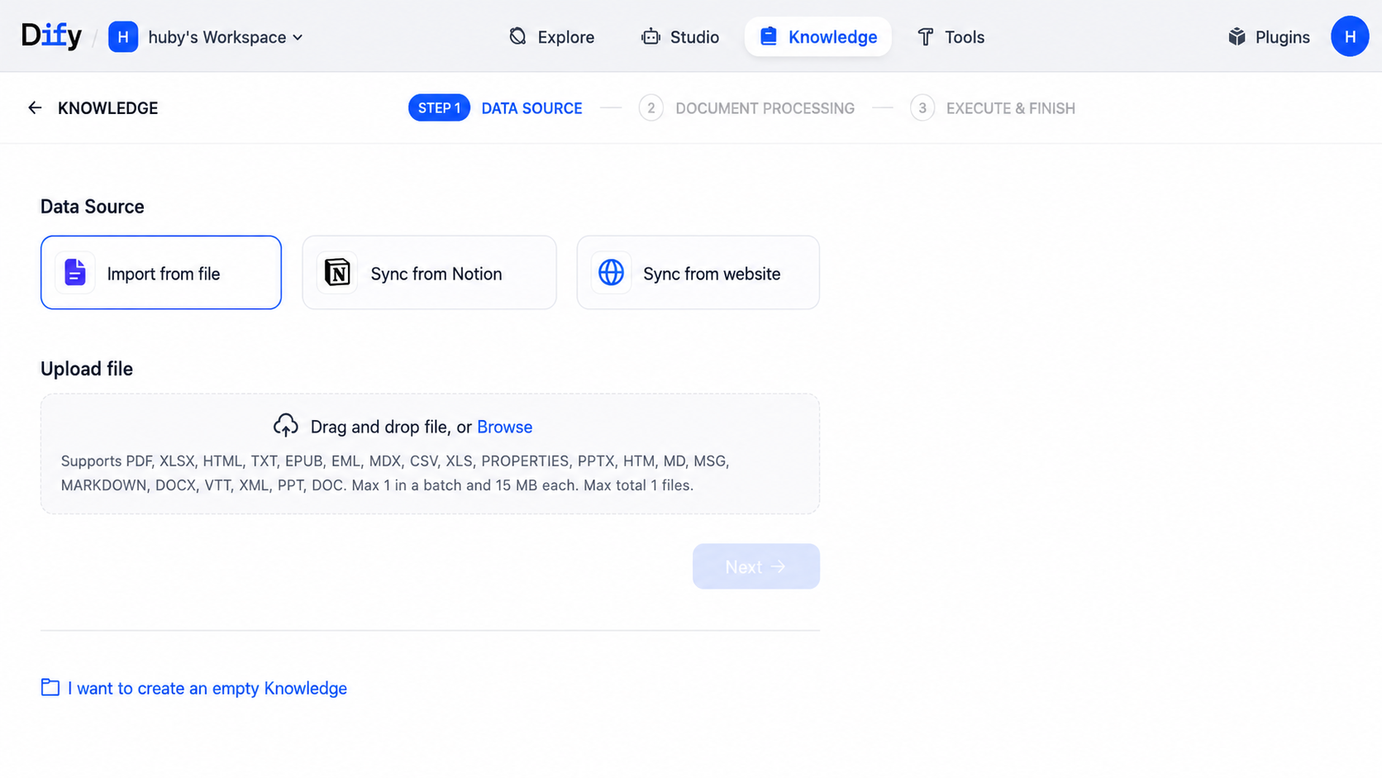The width and height of the screenshot is (1382, 778).
Task: Click the Dify logo
Action: [x=51, y=36]
